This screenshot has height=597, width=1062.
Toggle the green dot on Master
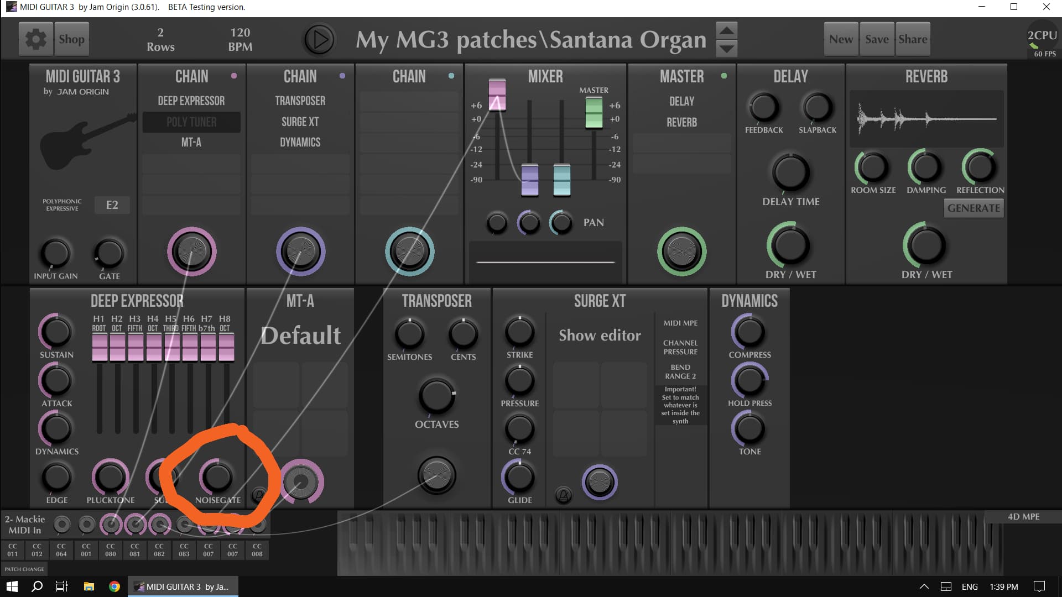pyautogui.click(x=724, y=76)
